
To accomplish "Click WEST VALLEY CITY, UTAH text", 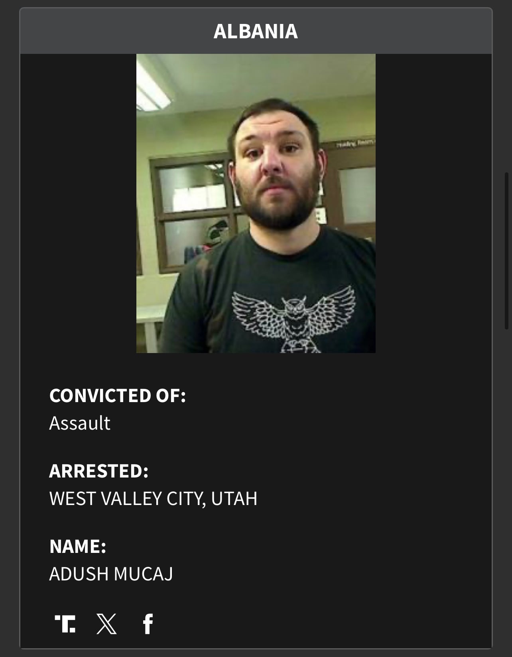I will click(x=154, y=499).
